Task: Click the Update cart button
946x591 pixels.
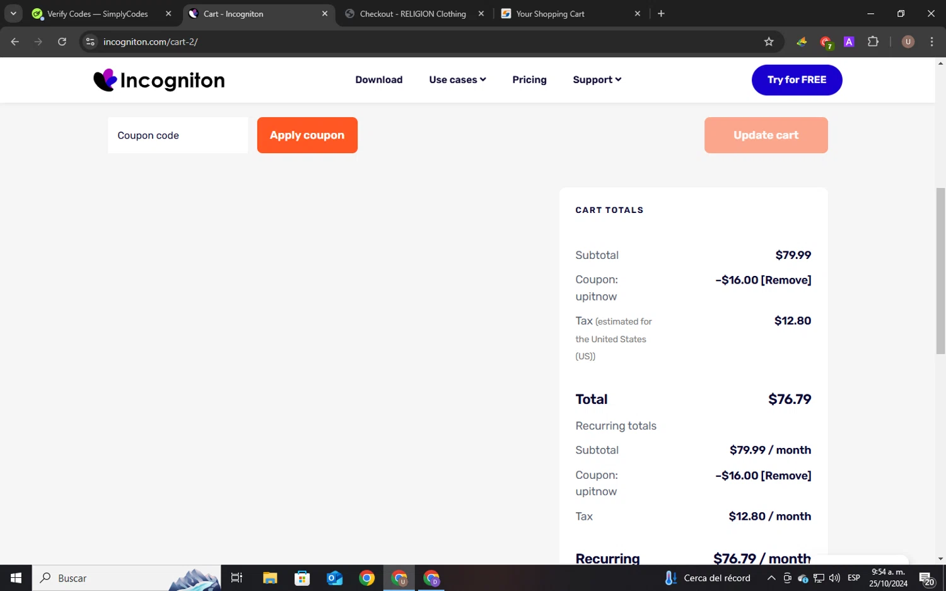Action: pos(766,135)
